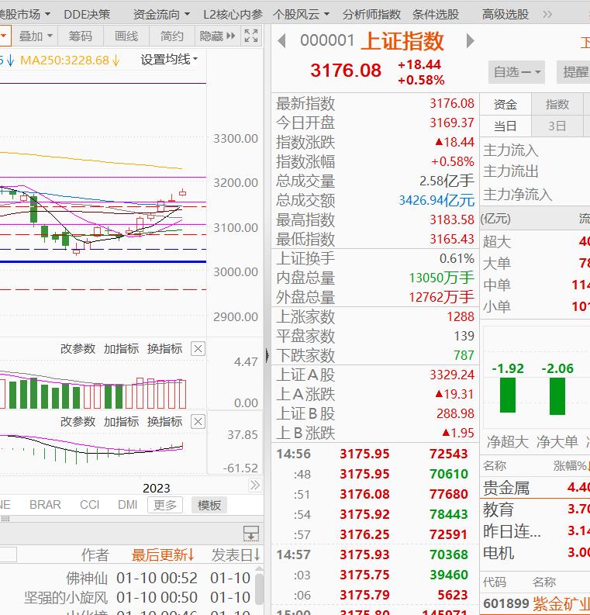The height and width of the screenshot is (615, 590).
Task: Select the 当日 fund flow tab
Action: (x=505, y=126)
